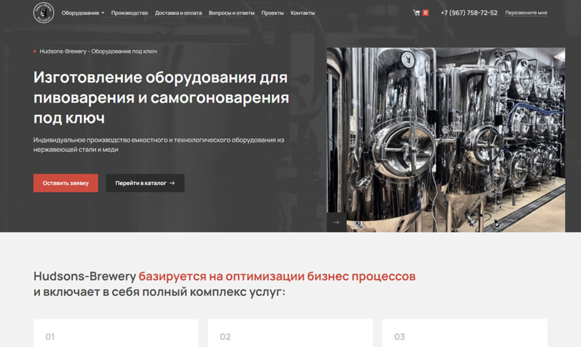581x347 pixels.
Task: Call the phone number +7 (967) 758-72-52
Action: click(x=469, y=12)
